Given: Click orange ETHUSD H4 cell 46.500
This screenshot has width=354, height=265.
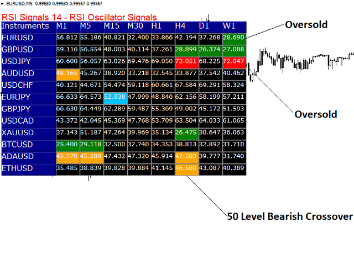Looking at the screenshot, I should [186, 168].
